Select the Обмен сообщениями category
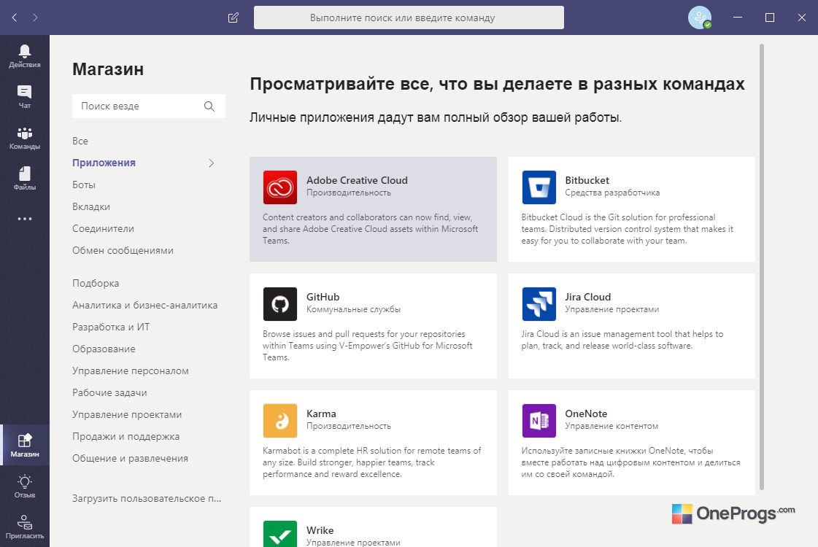 tap(123, 250)
